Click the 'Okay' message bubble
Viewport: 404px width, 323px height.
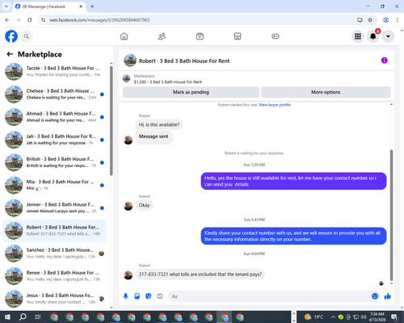click(144, 205)
